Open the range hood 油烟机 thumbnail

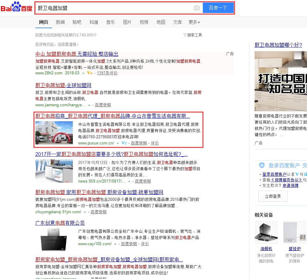click(266, 232)
